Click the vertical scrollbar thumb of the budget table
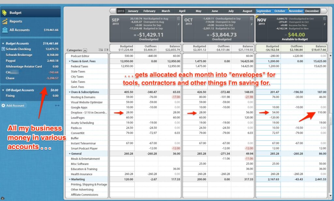 (330, 119)
